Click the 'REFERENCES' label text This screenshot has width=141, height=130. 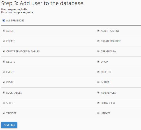click(x=108, y=93)
